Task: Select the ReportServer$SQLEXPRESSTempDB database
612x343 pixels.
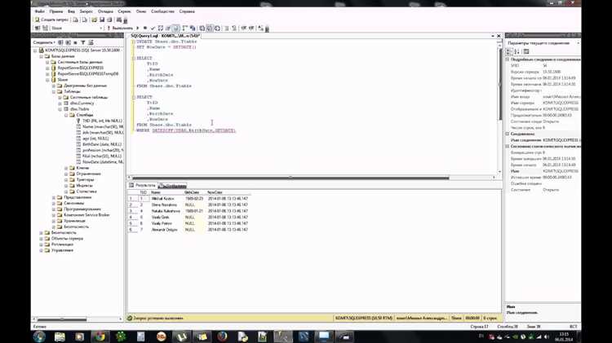Action: pos(88,73)
